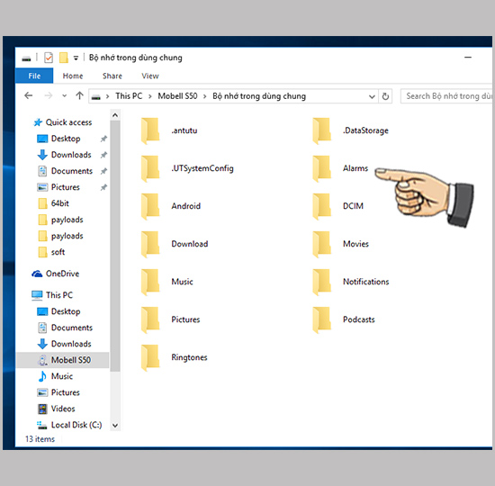495x486 pixels.
Task: Select the Notifications folder icon
Action: click(x=321, y=283)
